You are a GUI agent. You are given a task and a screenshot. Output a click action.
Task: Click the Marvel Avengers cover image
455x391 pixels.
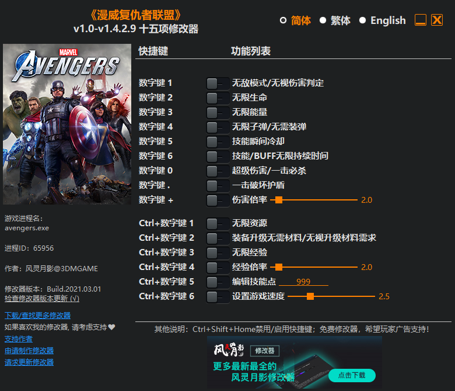(x=67, y=124)
